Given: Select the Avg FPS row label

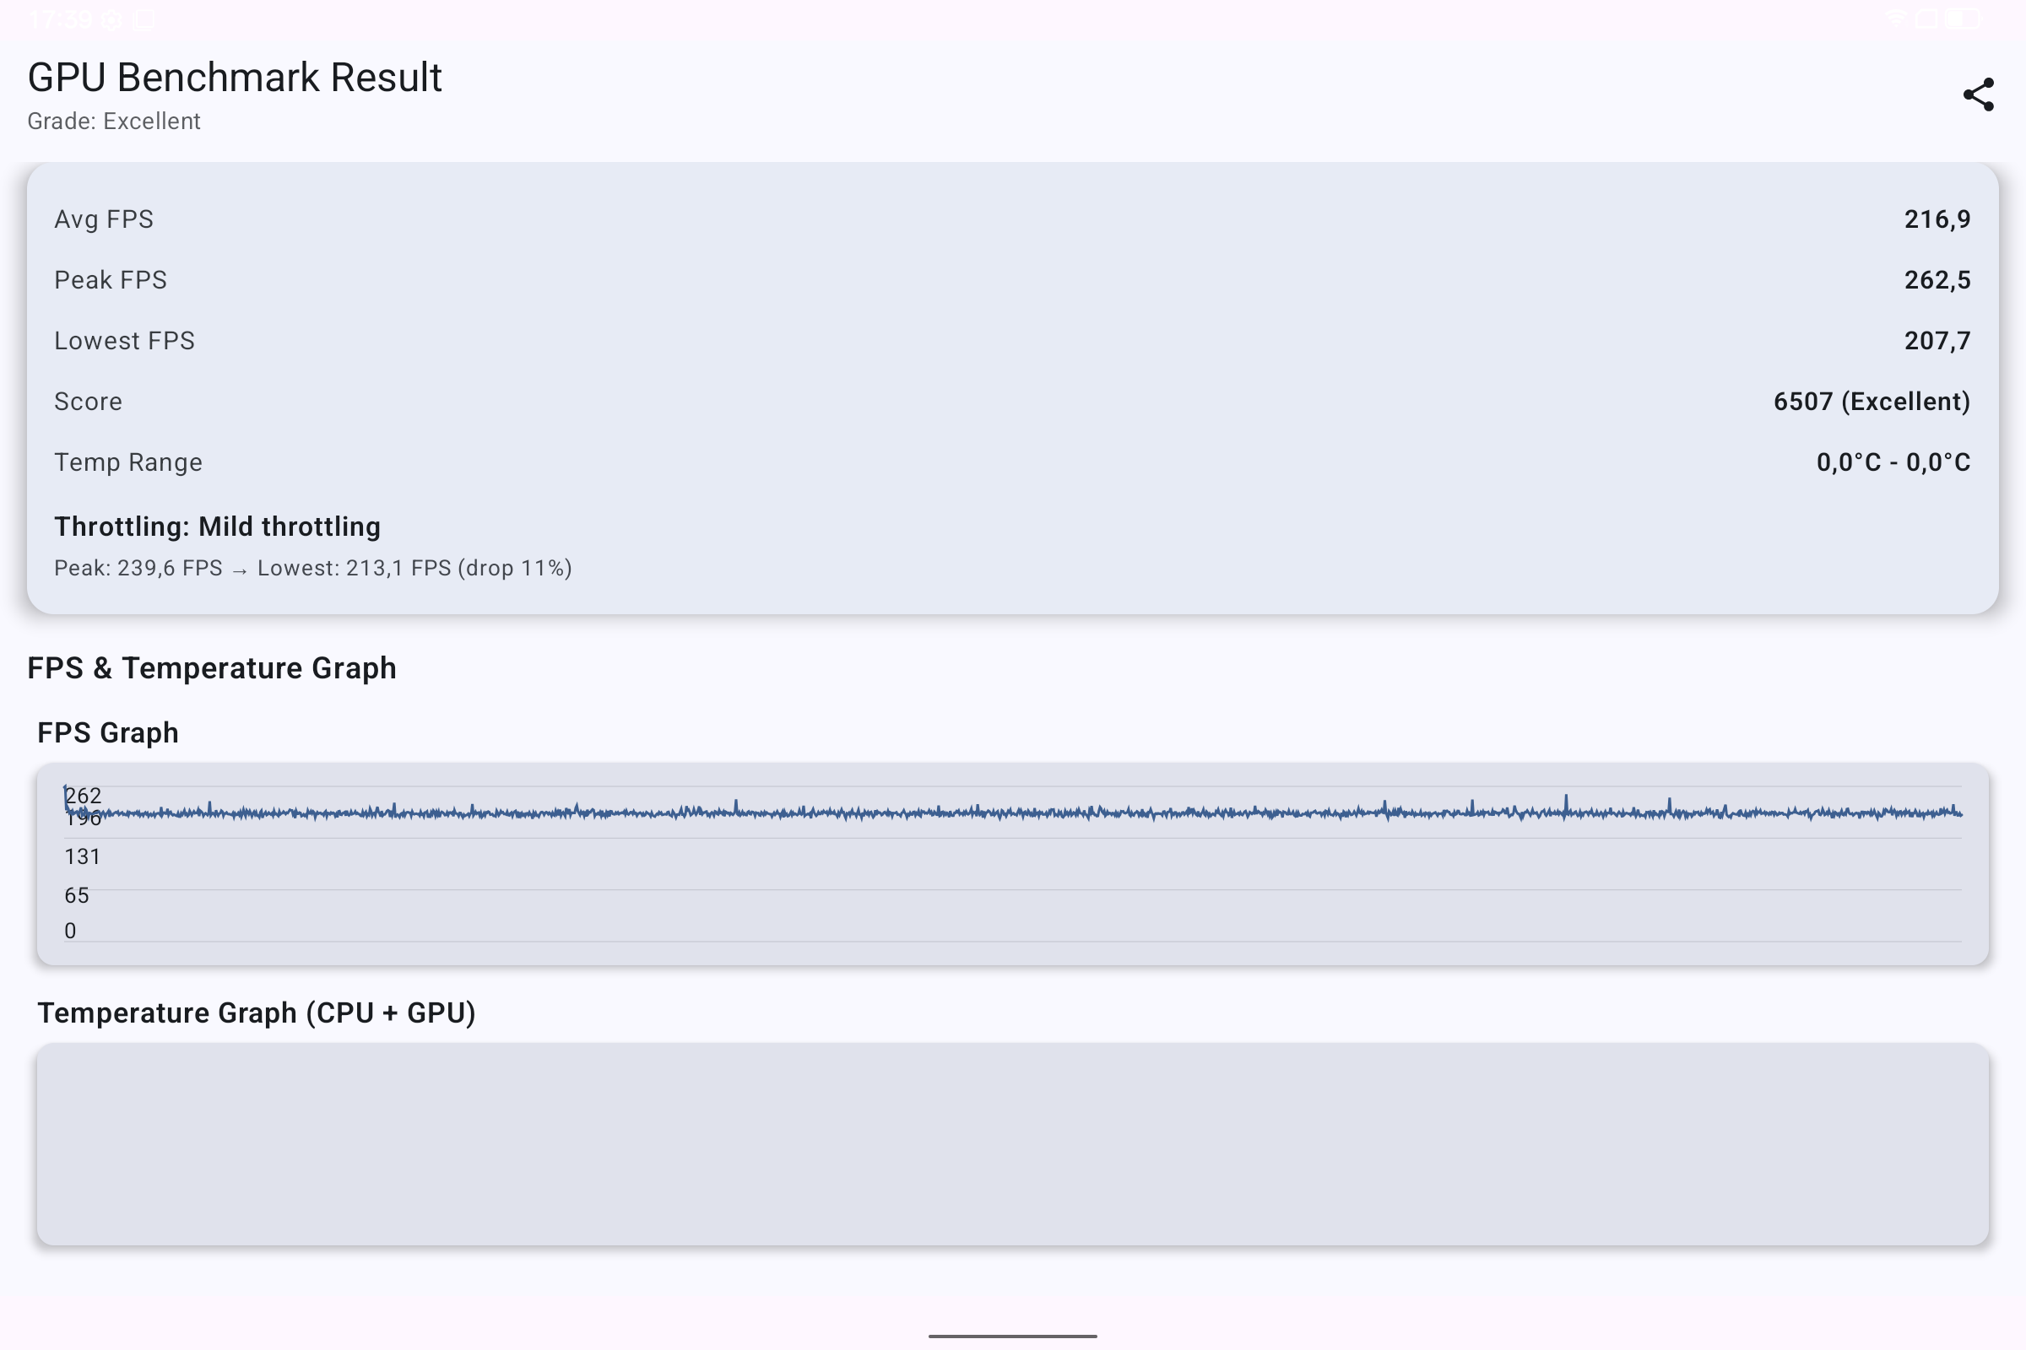Looking at the screenshot, I should (x=103, y=219).
